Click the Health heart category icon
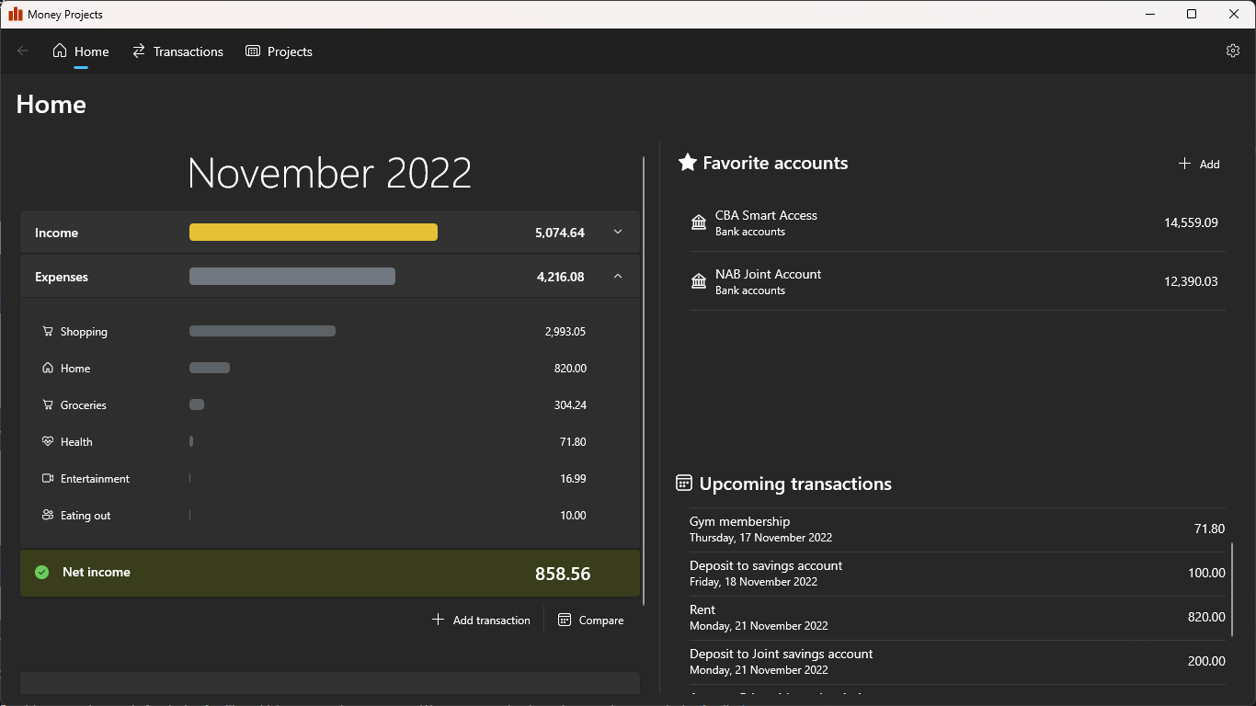 pyautogui.click(x=48, y=442)
